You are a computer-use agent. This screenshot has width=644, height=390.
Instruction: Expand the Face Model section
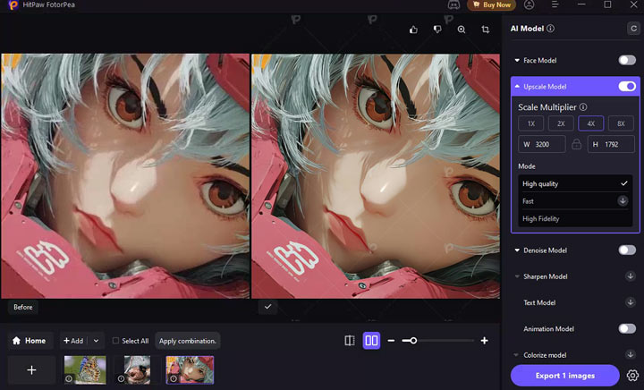tap(517, 60)
